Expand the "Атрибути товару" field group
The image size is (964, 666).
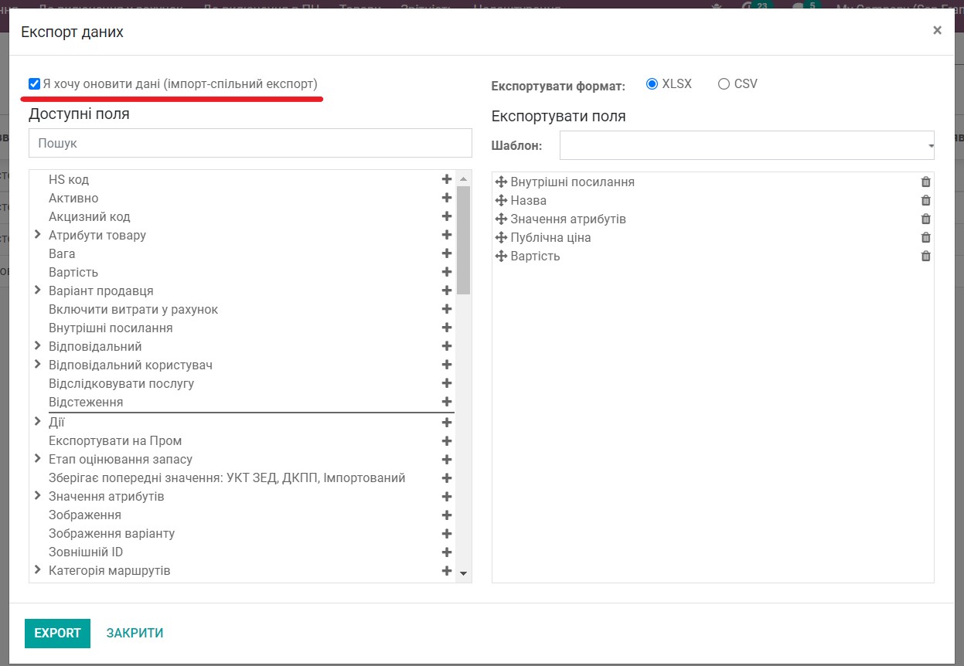38,235
